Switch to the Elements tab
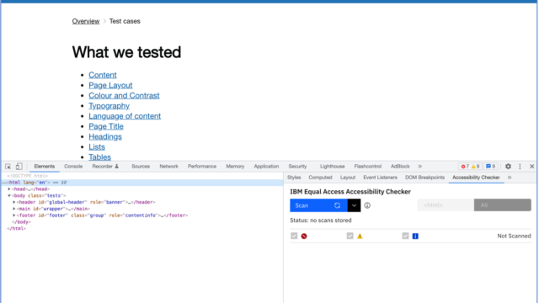 (x=45, y=167)
